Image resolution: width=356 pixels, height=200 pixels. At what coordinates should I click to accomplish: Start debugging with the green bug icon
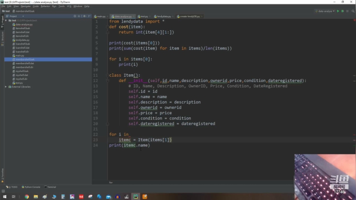click(x=343, y=11)
